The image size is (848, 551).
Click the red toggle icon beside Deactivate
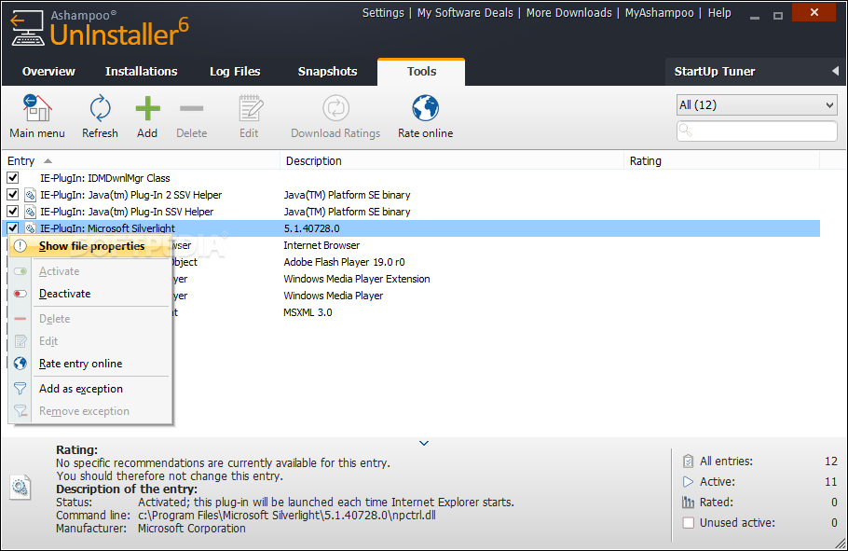click(x=20, y=294)
